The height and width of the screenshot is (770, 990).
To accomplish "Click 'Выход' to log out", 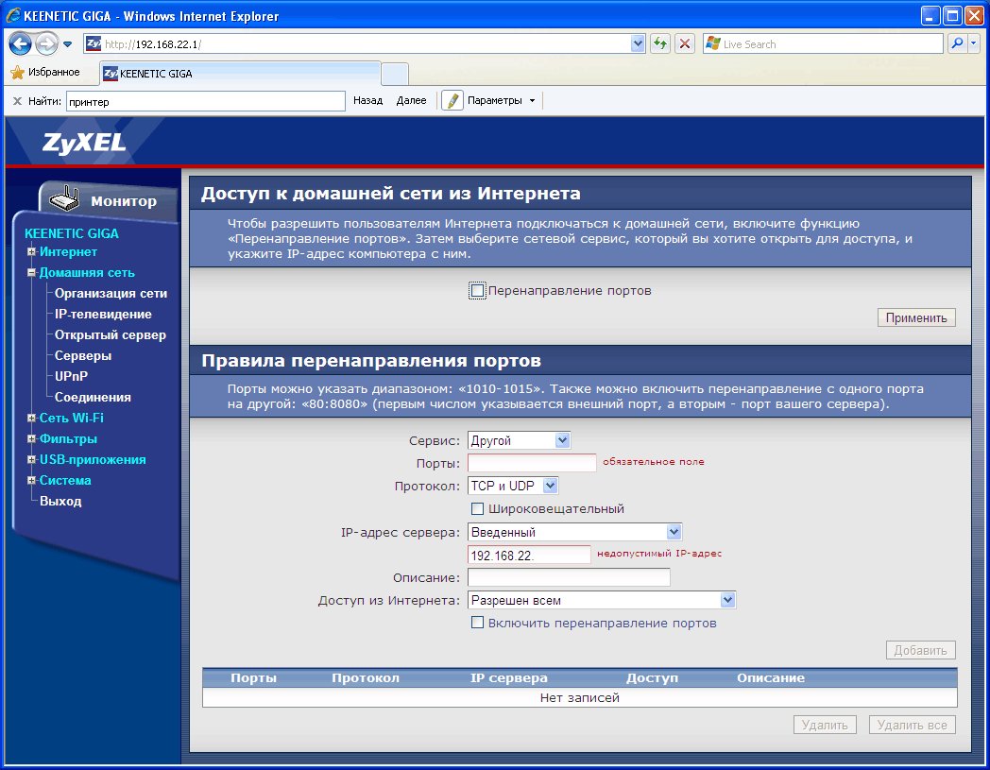I will click(60, 501).
